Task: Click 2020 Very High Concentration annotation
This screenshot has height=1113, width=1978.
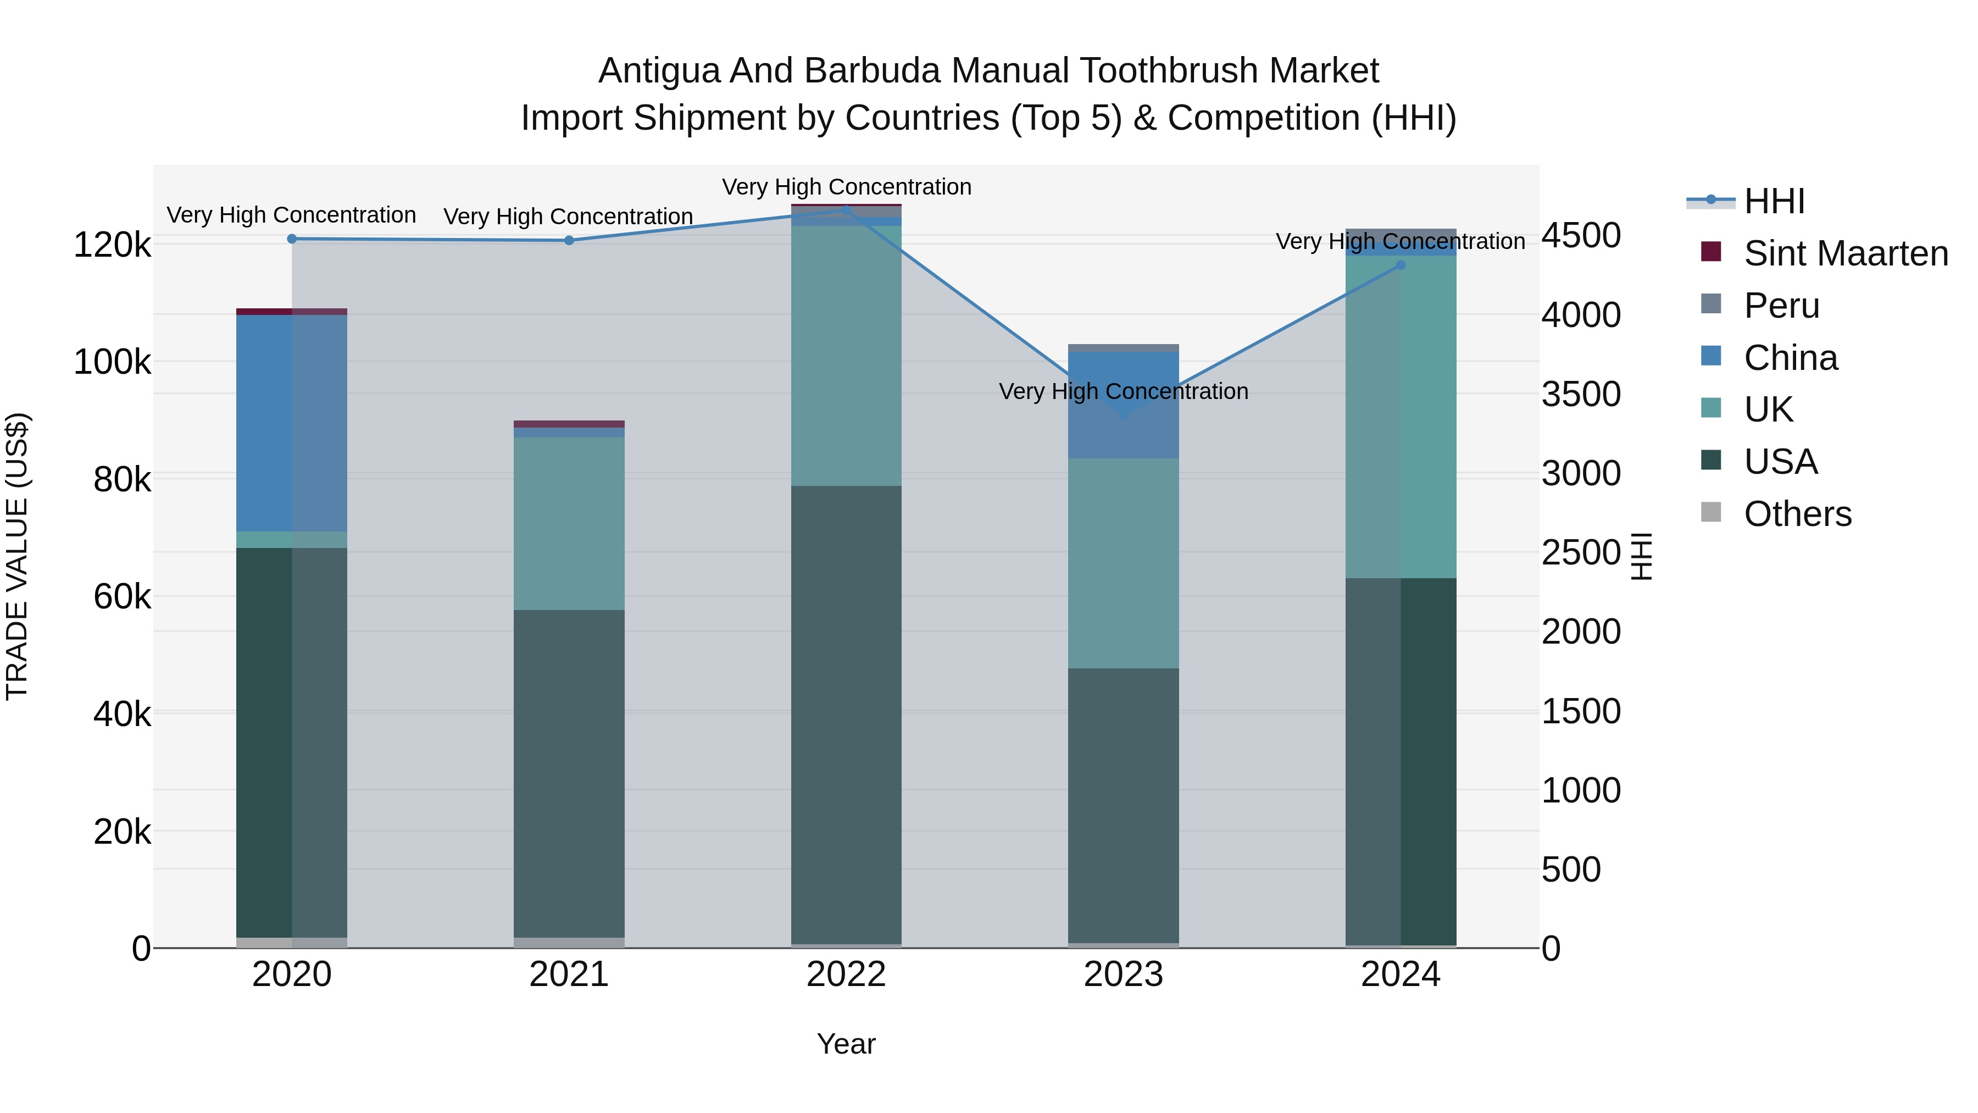Action: click(x=292, y=215)
